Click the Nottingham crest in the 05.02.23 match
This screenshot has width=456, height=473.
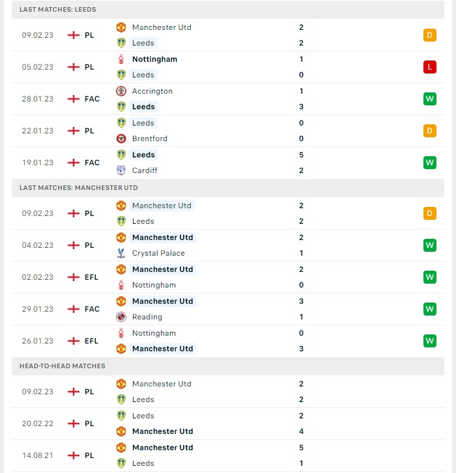121,59
